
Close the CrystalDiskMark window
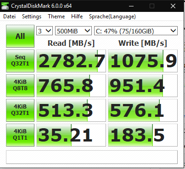tap(173, 6)
